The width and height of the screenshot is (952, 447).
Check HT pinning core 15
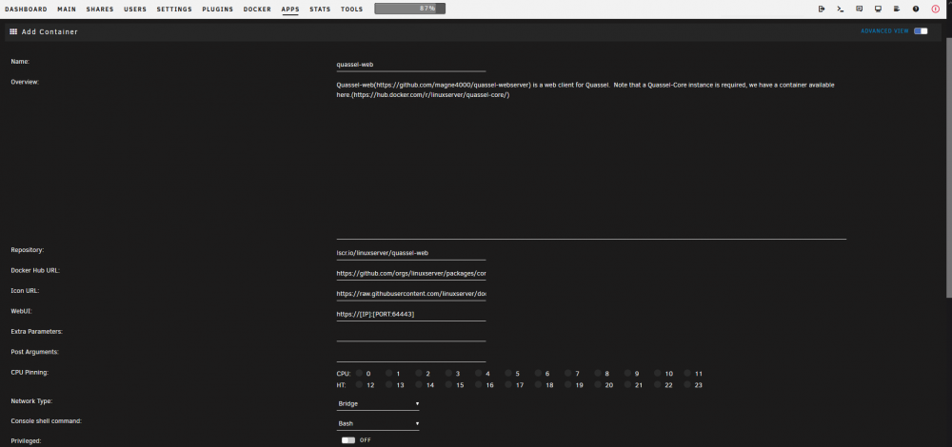448,384
